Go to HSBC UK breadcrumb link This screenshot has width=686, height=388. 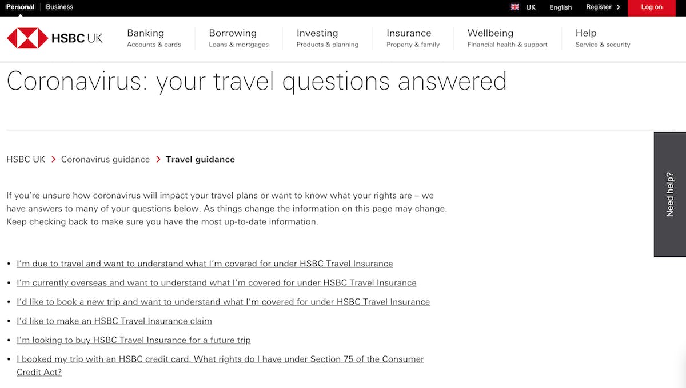[26, 160]
